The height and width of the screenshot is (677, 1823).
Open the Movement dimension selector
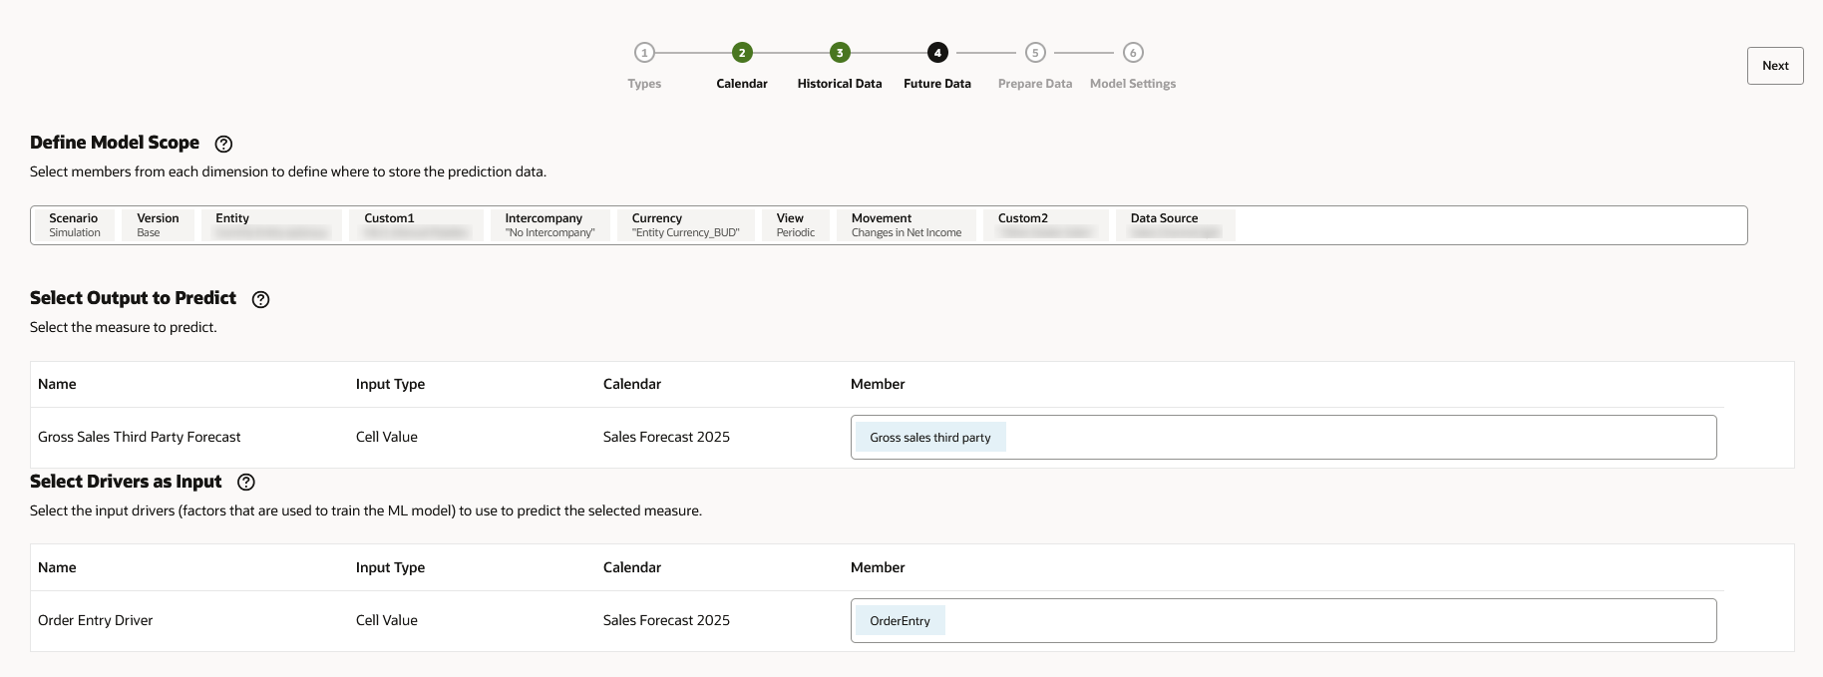[x=906, y=225]
